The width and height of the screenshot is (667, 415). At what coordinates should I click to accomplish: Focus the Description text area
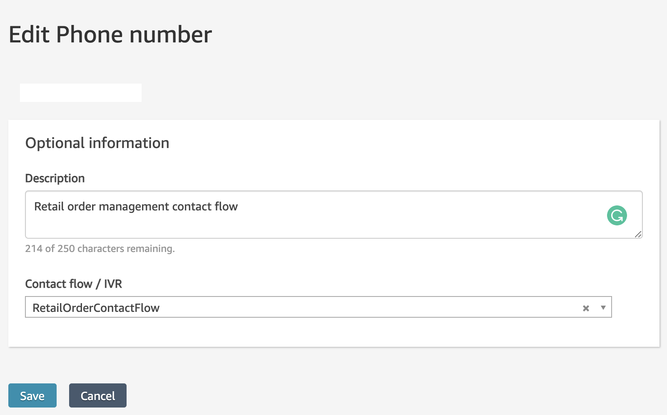point(333,215)
